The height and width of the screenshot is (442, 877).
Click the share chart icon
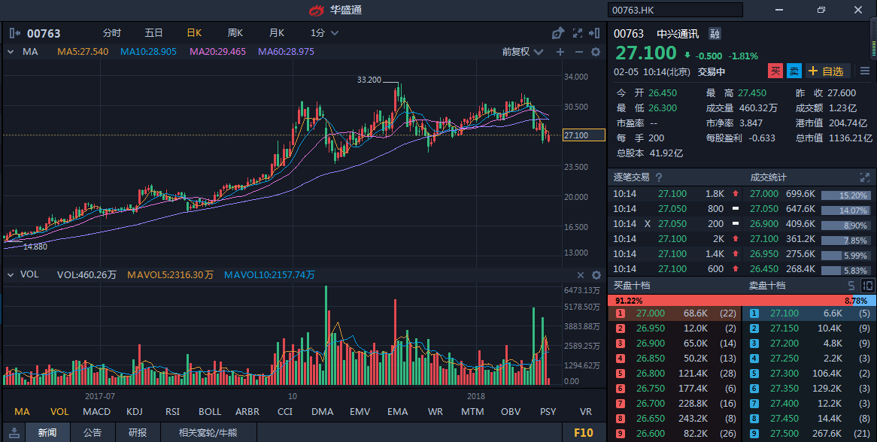tap(557, 33)
